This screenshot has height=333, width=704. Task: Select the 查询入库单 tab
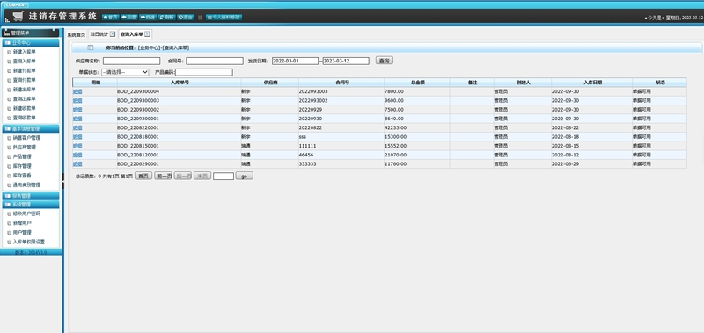point(131,34)
